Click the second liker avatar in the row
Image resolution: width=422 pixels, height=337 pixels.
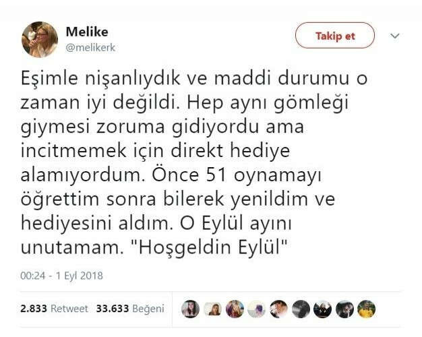[x=212, y=309]
